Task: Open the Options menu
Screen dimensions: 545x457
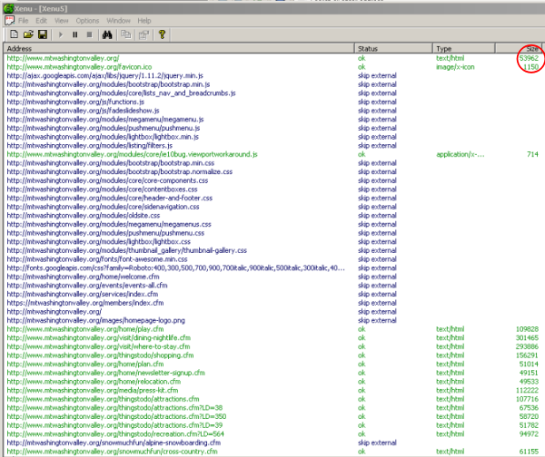Action: [87, 21]
